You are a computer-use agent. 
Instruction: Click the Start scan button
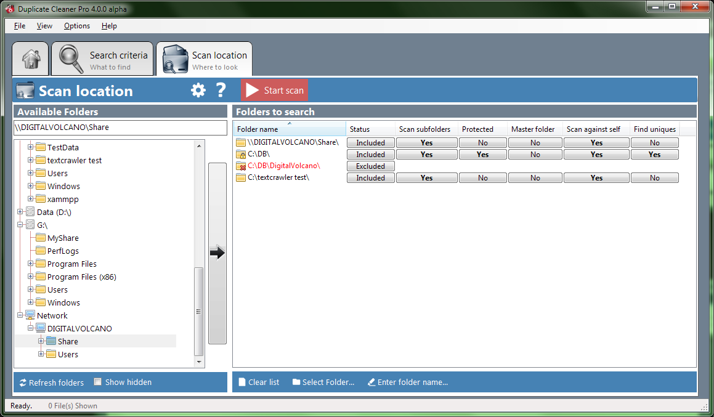pyautogui.click(x=275, y=91)
